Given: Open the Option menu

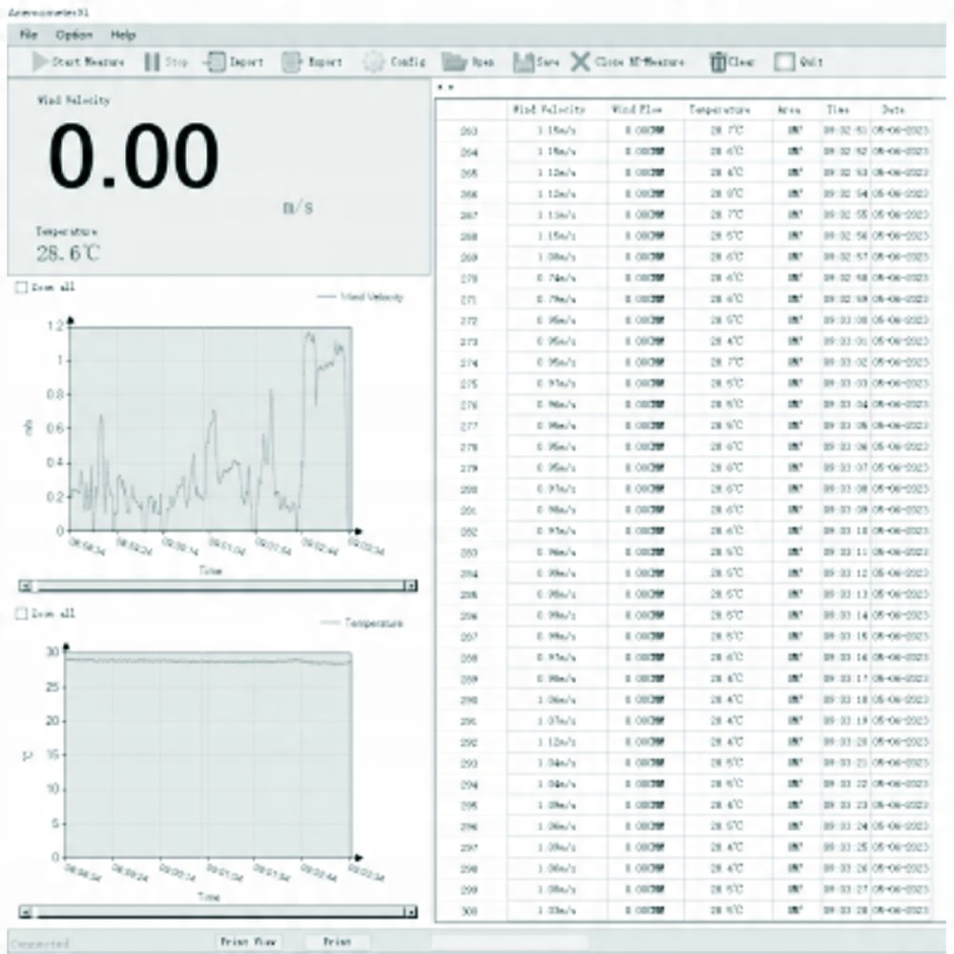Looking at the screenshot, I should [74, 34].
